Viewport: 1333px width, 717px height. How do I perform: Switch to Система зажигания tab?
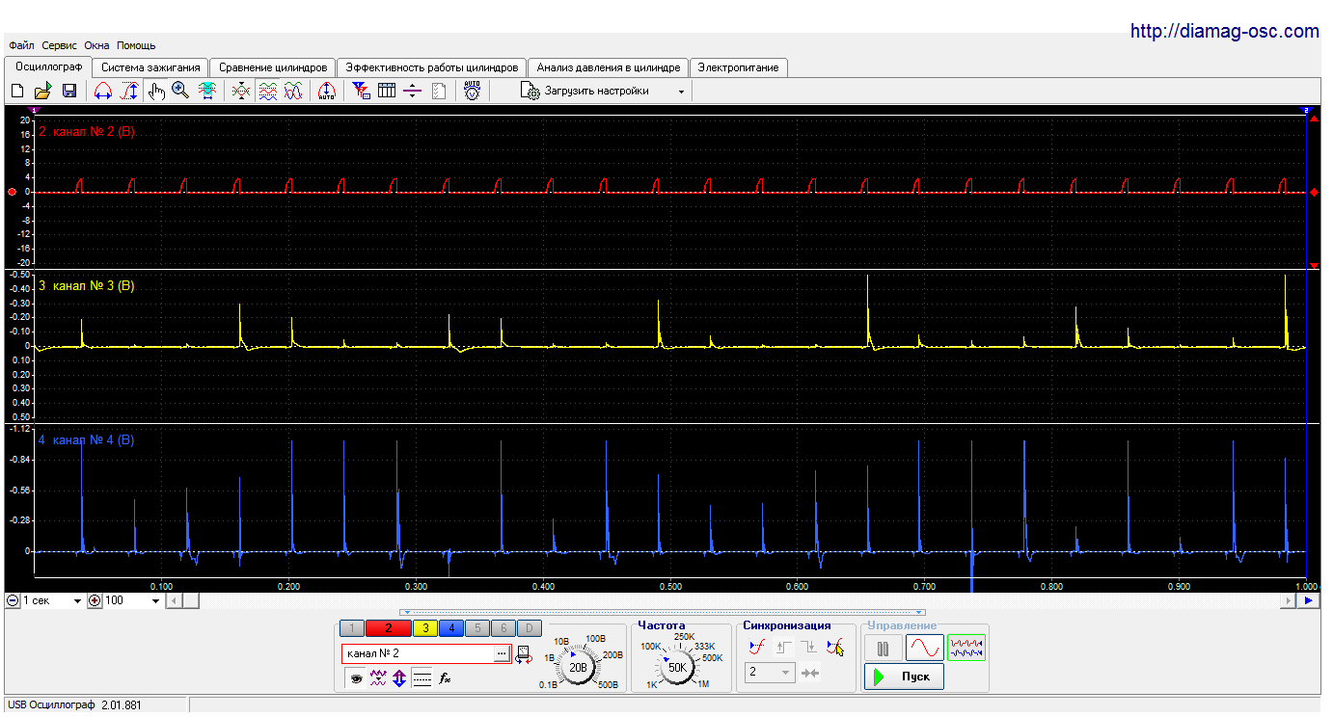150,67
